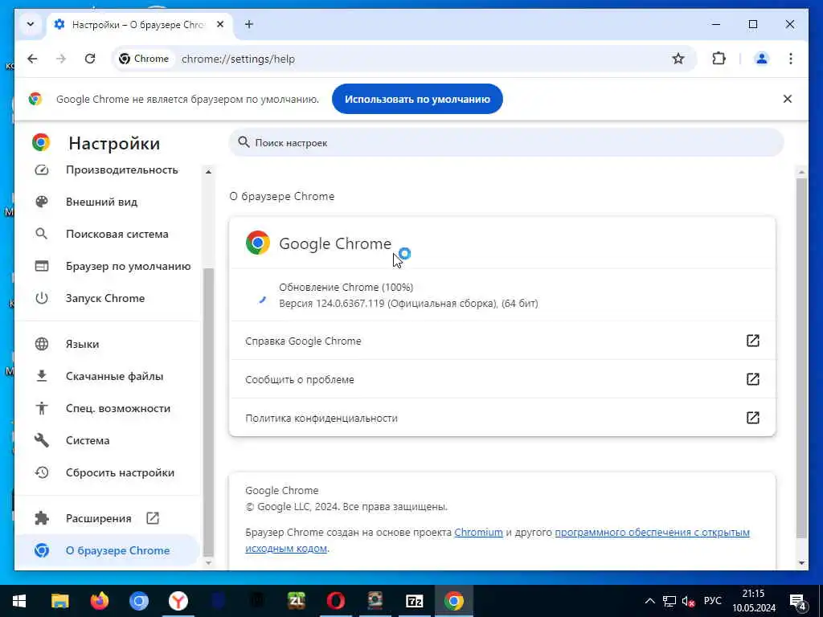This screenshot has height=617, width=823.
Task: Click the Chromium hyperlink
Action: pos(479,532)
